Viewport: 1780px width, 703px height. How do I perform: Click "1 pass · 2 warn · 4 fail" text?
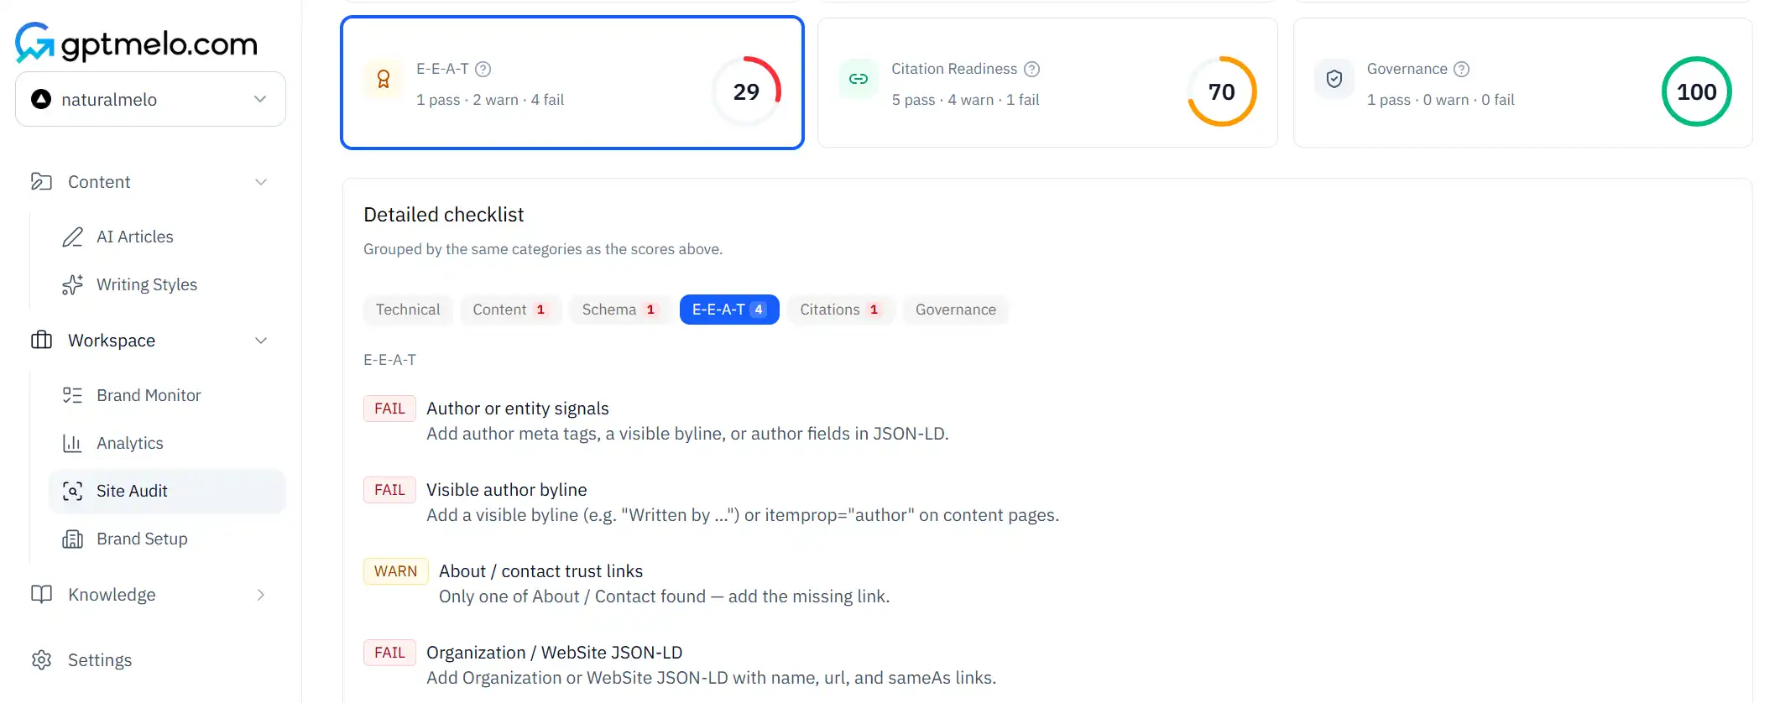(x=490, y=100)
